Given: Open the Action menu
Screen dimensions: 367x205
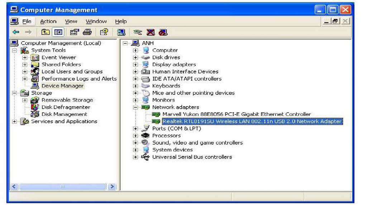Looking at the screenshot, I should (x=48, y=21).
